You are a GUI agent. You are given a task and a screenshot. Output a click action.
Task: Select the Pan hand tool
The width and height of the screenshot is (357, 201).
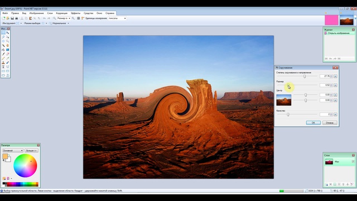point(7,46)
